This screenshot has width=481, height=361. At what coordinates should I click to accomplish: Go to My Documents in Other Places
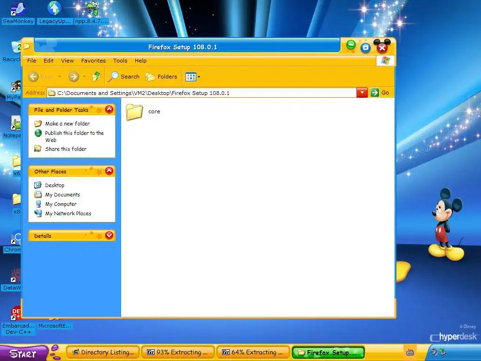point(62,195)
